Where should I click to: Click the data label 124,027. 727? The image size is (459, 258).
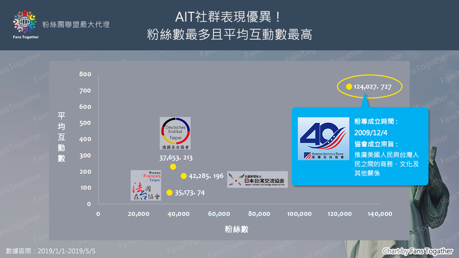[x=373, y=87]
